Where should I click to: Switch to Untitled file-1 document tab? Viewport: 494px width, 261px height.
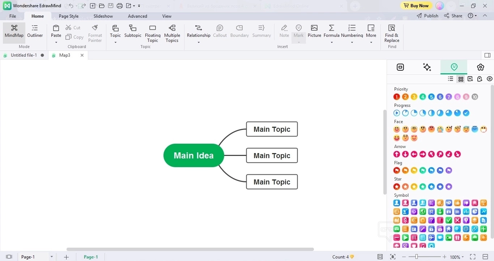click(x=24, y=55)
